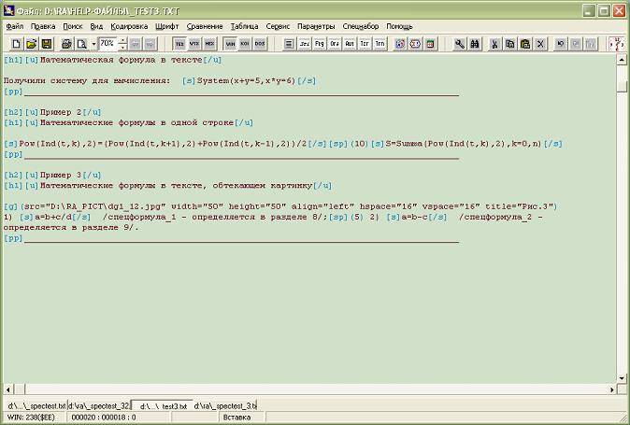630x425 pixels.
Task: Click the wrench settings icon
Action: point(460,44)
